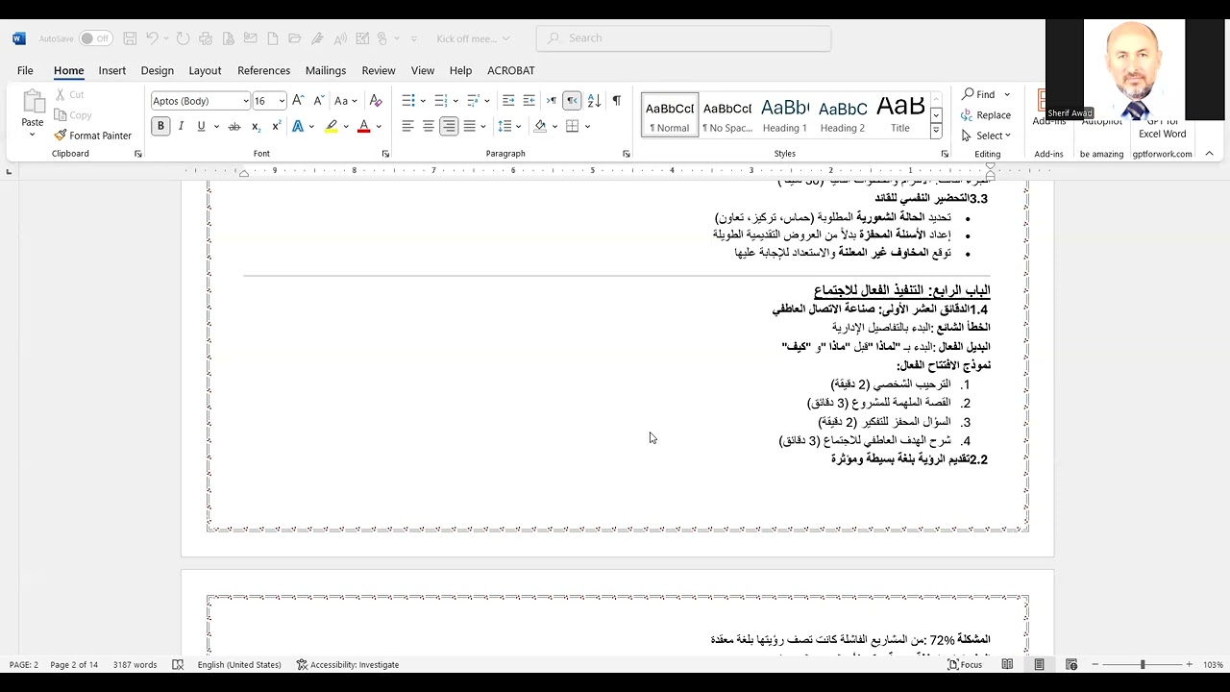The width and height of the screenshot is (1230, 692).
Task: Open the Borders dropdown arrow
Action: pos(587,126)
